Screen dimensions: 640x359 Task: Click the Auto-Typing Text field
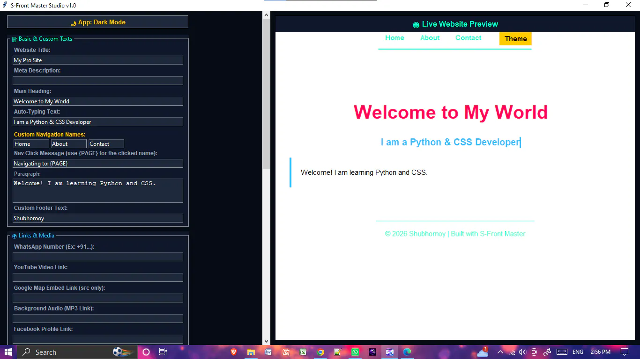click(97, 122)
